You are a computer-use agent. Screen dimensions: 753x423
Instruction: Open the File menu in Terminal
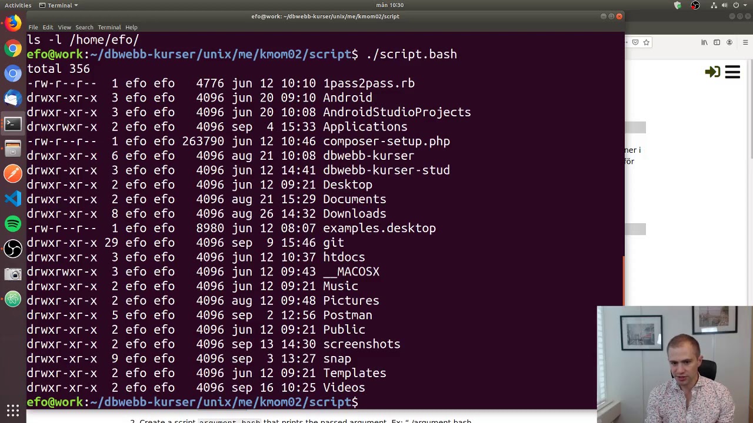point(33,27)
